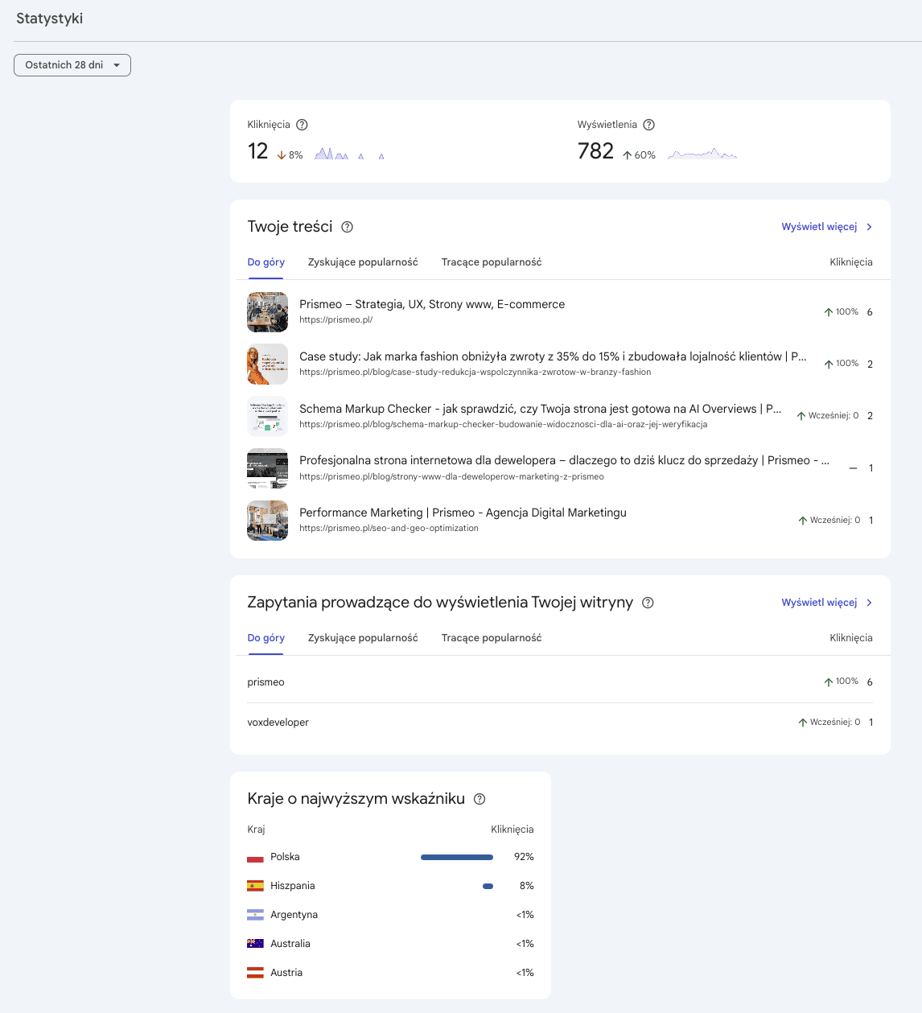This screenshot has height=1013, width=922.
Task: Open Prismeo – Strategia, UX, Strony www title
Action: 432,304
